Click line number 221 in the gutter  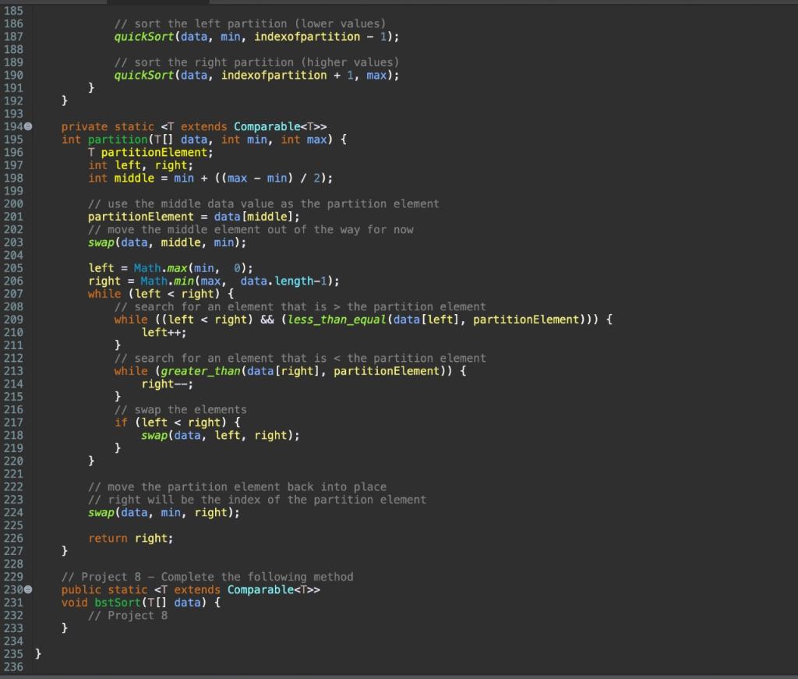tap(13, 474)
